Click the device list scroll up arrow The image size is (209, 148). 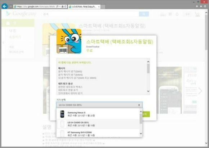coord(141,112)
